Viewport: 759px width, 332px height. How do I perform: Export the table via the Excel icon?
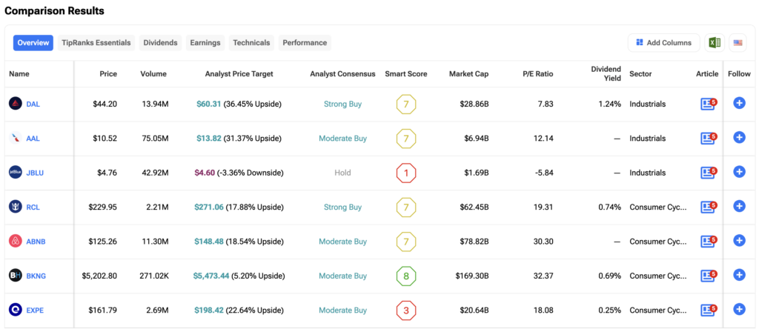pyautogui.click(x=715, y=42)
